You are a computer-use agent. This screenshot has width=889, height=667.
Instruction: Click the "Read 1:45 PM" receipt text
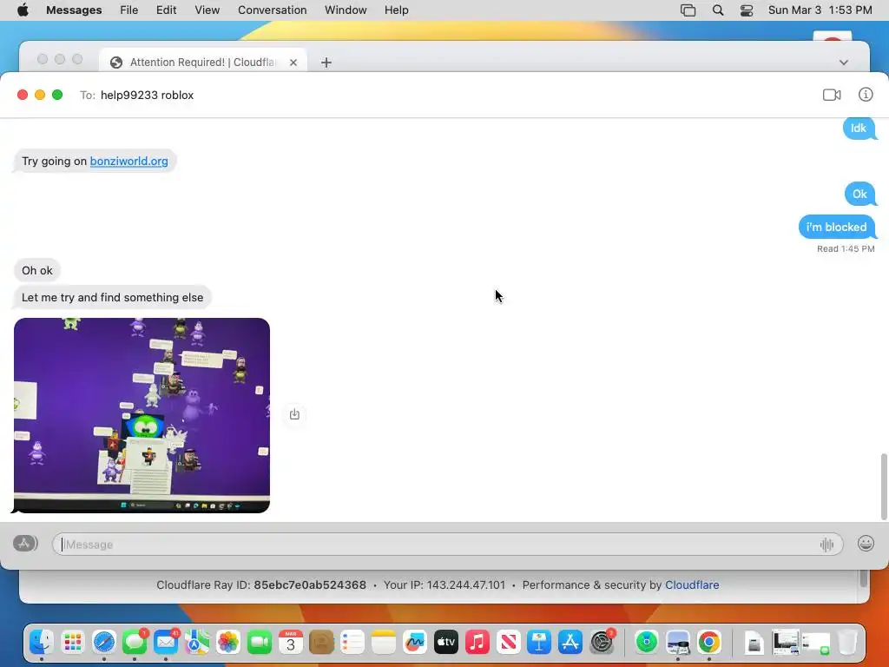tap(846, 248)
